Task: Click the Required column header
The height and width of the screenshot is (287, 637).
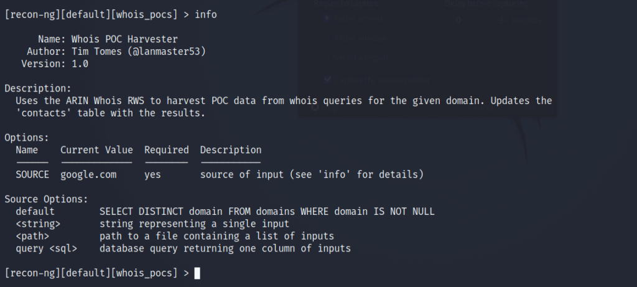Action: pyautogui.click(x=167, y=150)
